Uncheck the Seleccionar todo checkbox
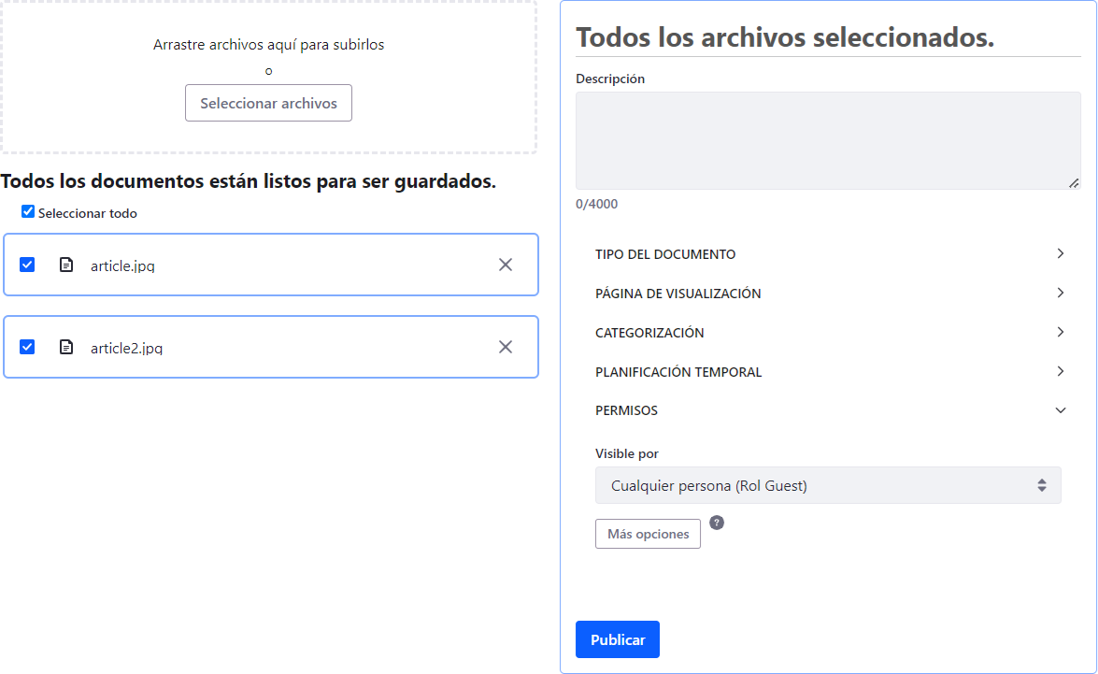This screenshot has width=1098, height=674. click(28, 211)
